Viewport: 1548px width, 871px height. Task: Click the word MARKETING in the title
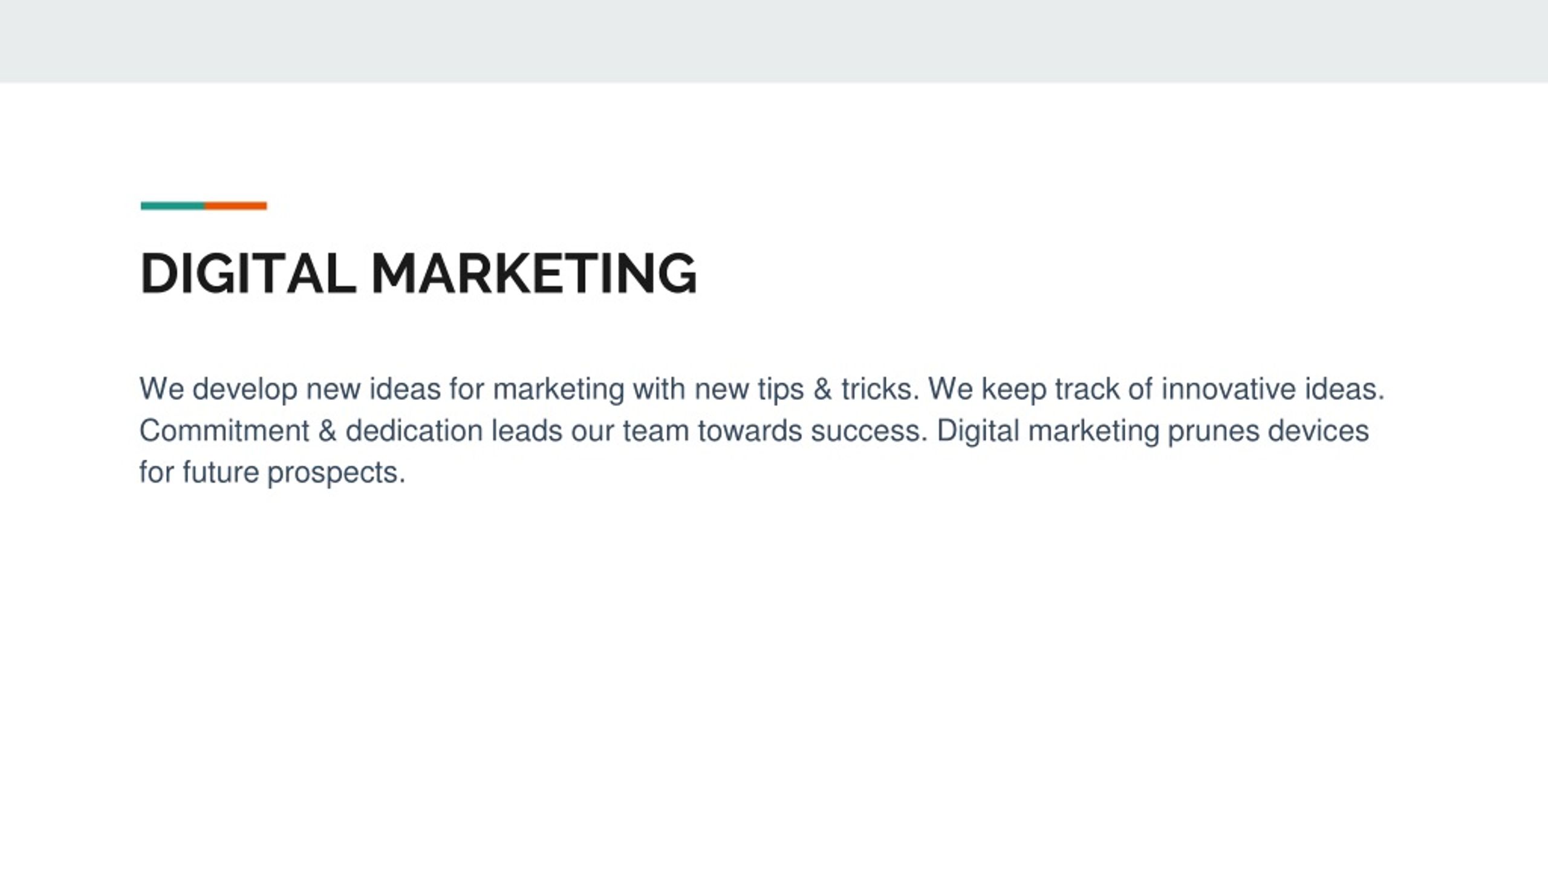(534, 273)
